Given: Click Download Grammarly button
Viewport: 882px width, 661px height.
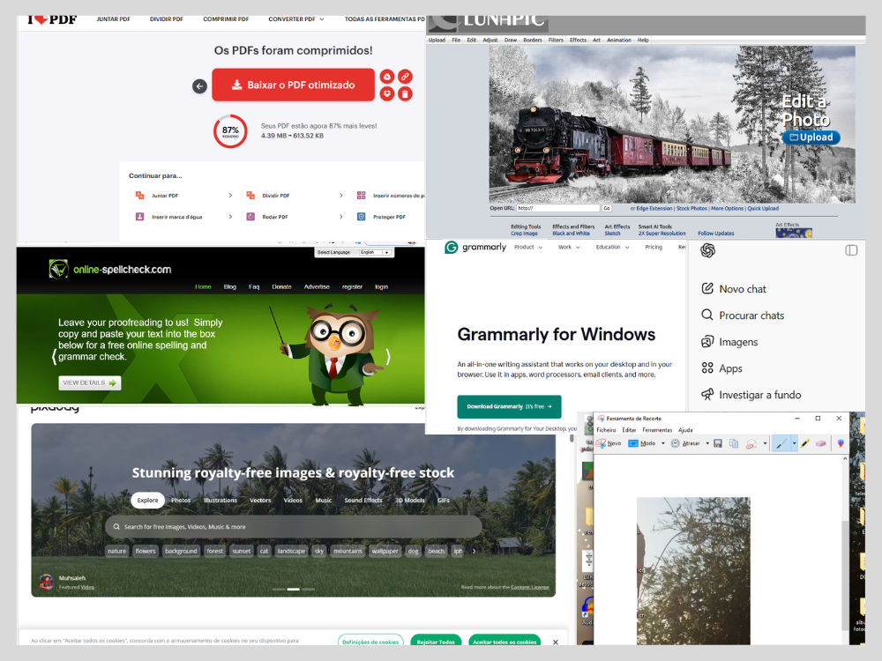Looking at the screenshot, I should (509, 406).
